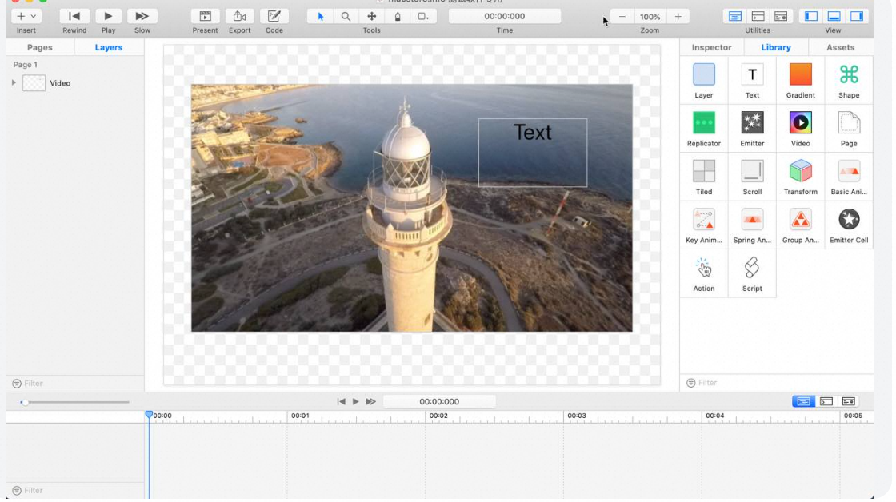Increase zoom with plus button
This screenshot has width=896, height=502.
click(678, 17)
